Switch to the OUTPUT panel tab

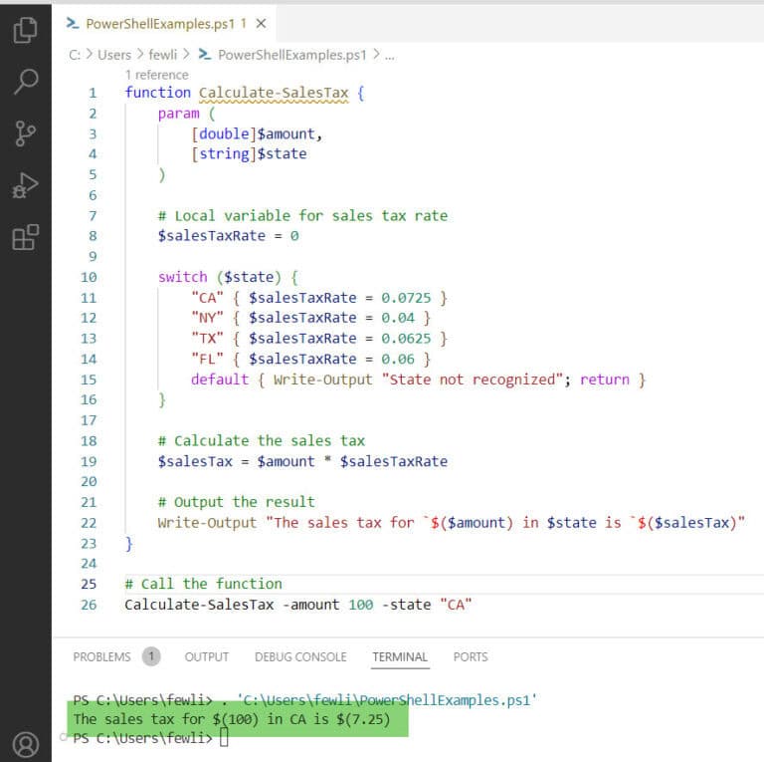click(x=206, y=656)
